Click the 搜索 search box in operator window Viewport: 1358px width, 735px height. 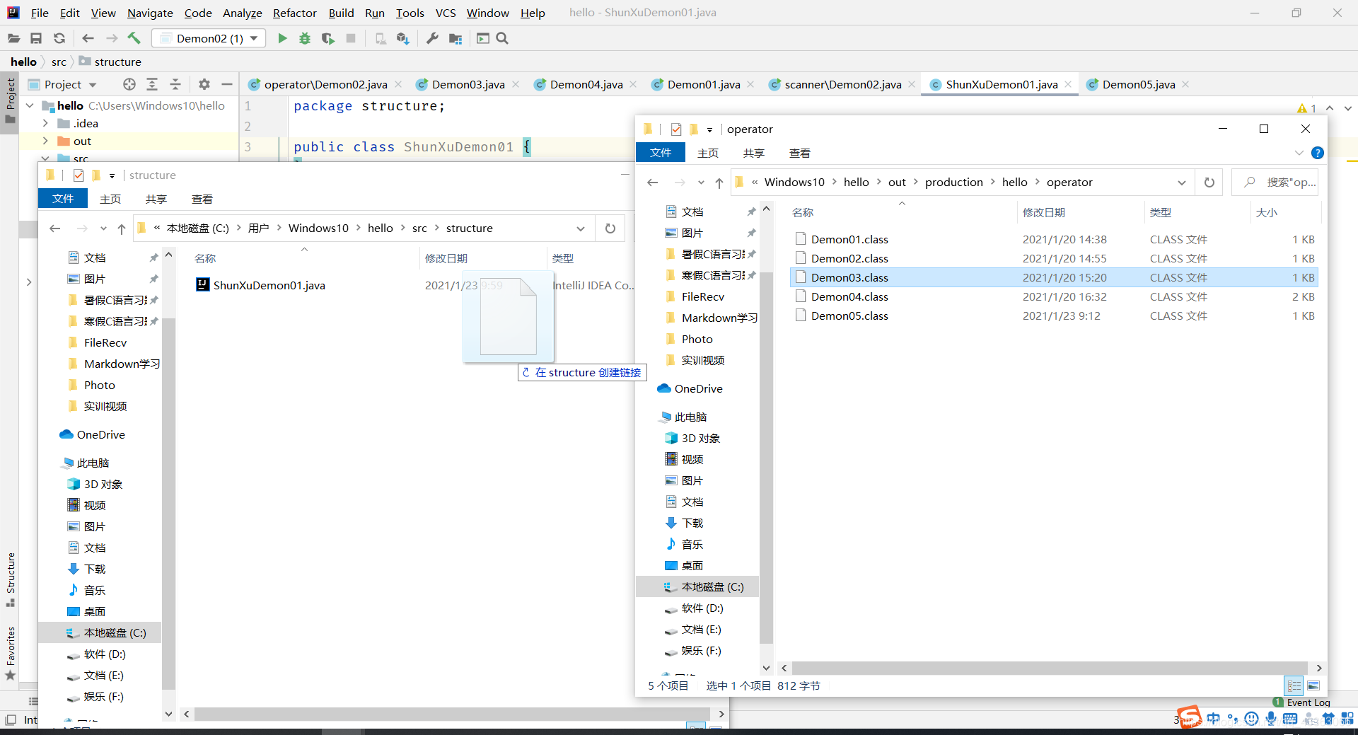click(x=1275, y=183)
